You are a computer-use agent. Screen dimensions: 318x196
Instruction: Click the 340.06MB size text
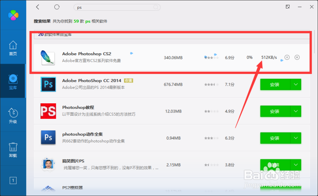[x=173, y=58]
